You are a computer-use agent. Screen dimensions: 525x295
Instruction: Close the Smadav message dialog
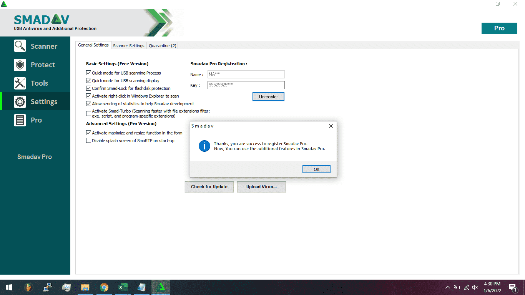click(331, 126)
